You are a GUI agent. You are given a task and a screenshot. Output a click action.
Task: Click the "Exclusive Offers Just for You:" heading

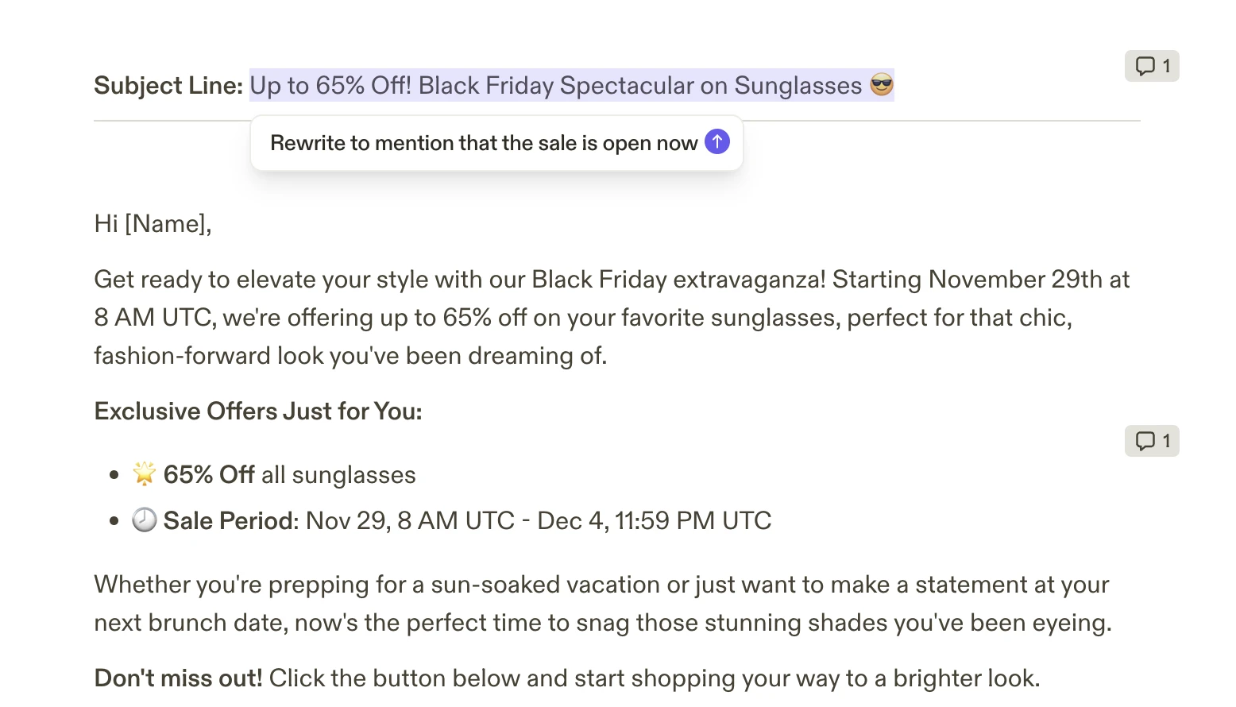[x=258, y=411]
